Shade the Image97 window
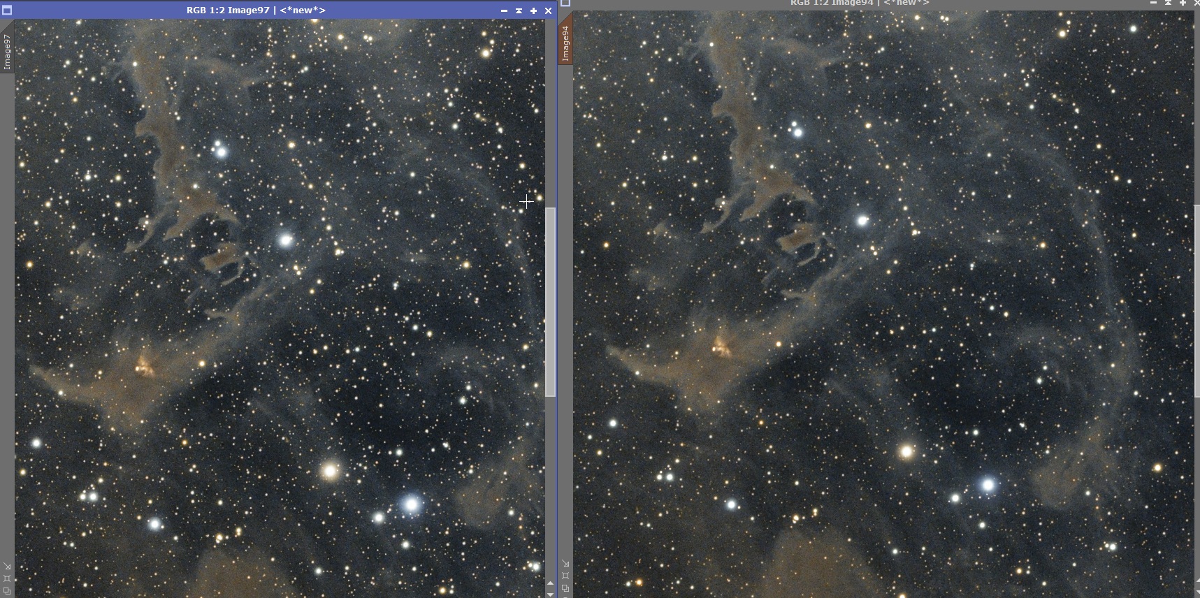 click(x=519, y=10)
